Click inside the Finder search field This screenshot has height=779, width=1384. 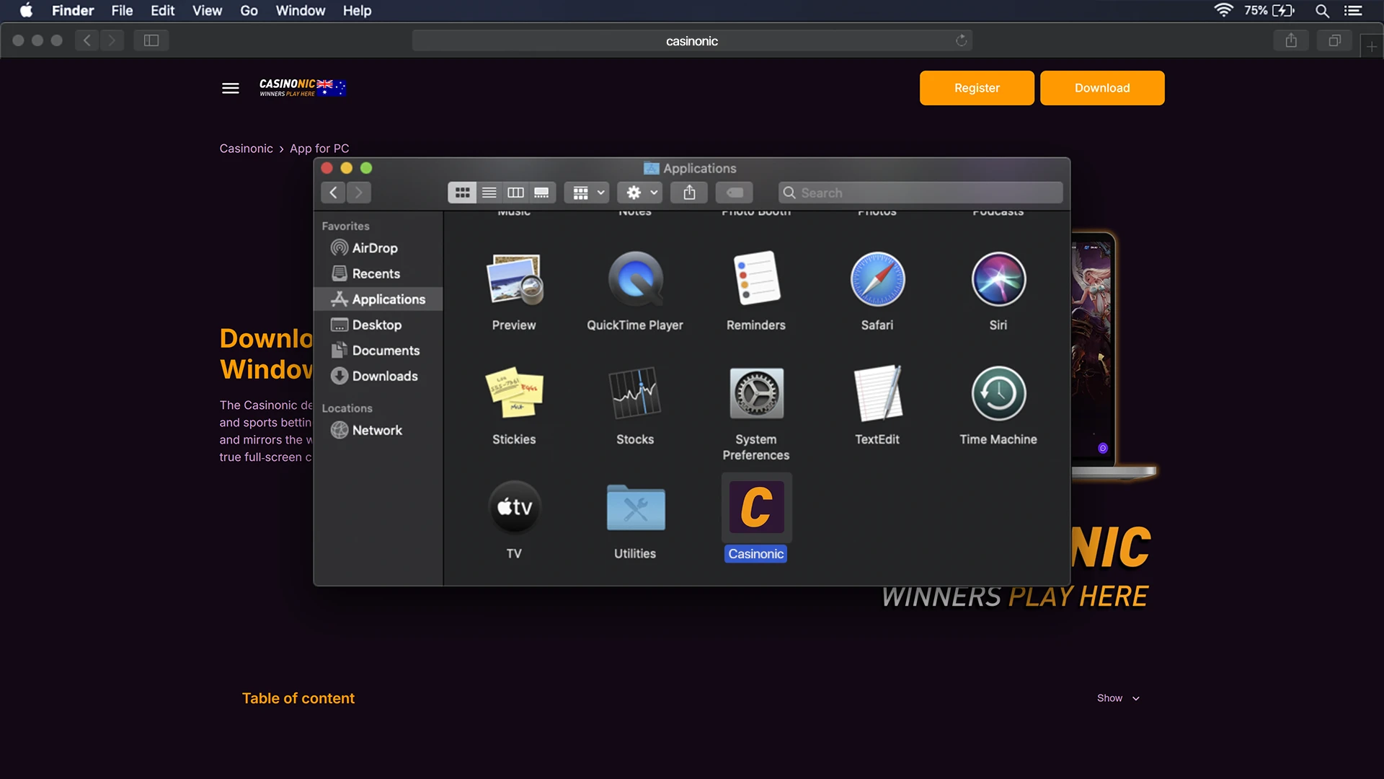click(921, 193)
